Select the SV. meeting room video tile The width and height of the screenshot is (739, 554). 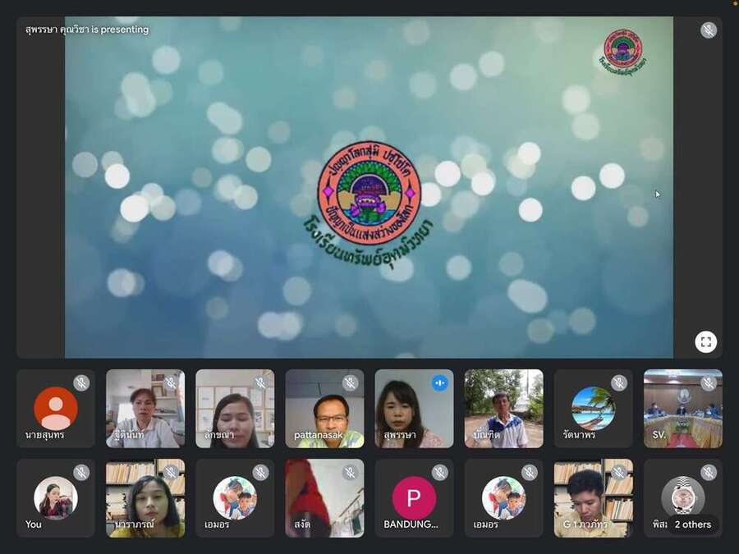pyautogui.click(x=683, y=409)
